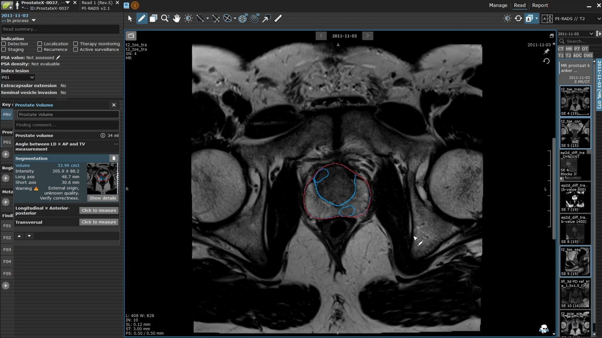Tick the Active surveillance checkbox
This screenshot has height=338, width=602.
pyautogui.click(x=76, y=49)
